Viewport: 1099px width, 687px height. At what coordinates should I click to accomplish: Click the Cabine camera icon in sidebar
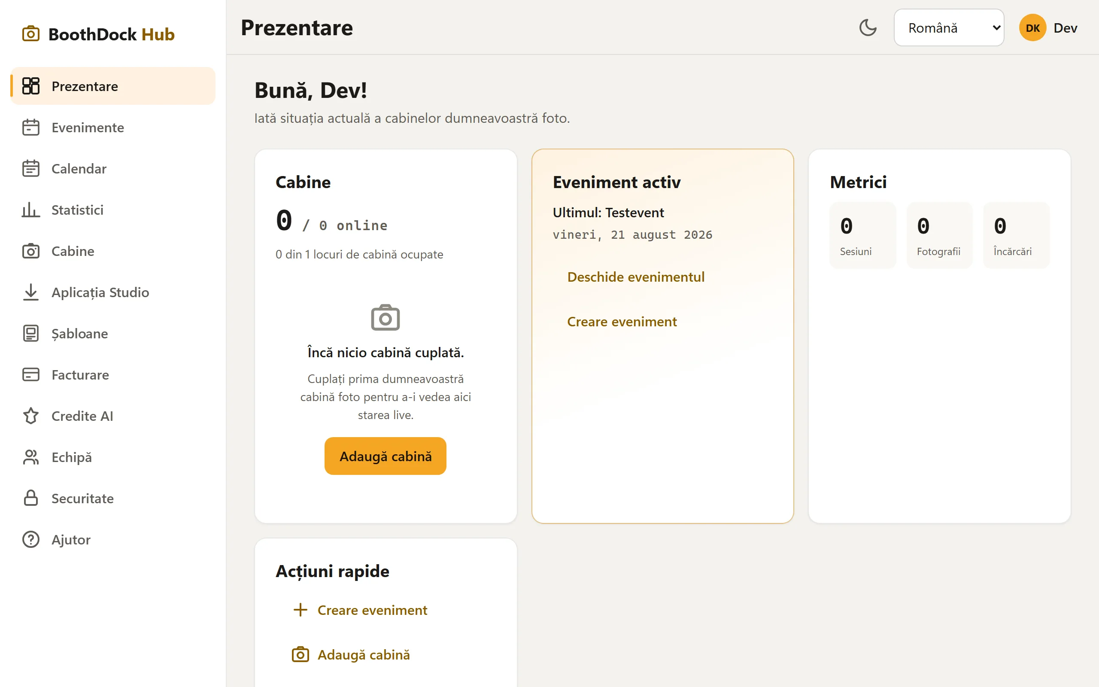30,251
